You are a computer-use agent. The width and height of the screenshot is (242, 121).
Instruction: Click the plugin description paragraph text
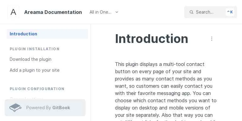[166, 90]
